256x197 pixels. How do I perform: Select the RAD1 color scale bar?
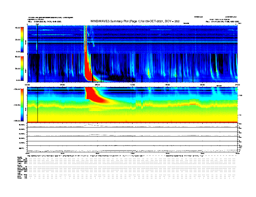coord(22,69)
